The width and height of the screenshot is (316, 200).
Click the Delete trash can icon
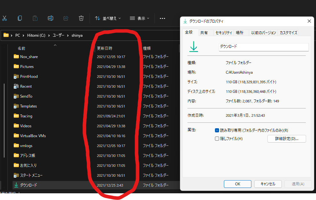(81, 18)
